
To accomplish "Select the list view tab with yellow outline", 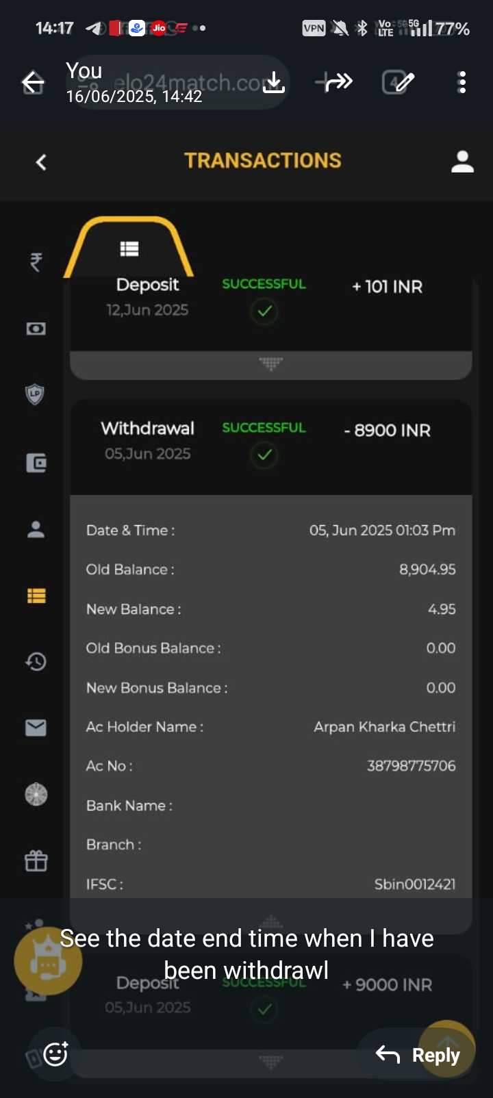I will (129, 248).
